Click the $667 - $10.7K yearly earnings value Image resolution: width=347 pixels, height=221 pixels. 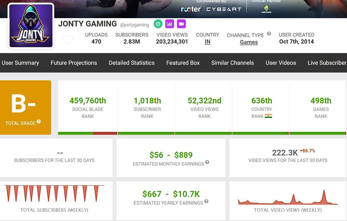pyautogui.click(x=171, y=194)
